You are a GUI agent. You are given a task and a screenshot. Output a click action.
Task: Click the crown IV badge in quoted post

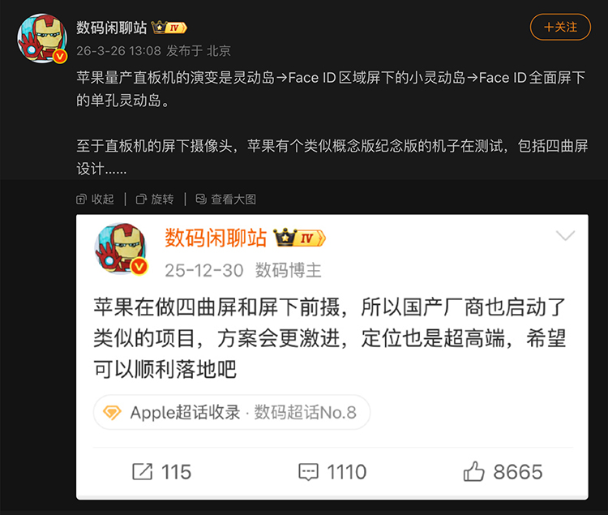[299, 238]
